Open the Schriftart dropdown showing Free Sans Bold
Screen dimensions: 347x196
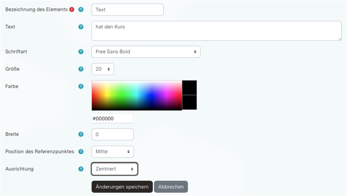pos(146,52)
